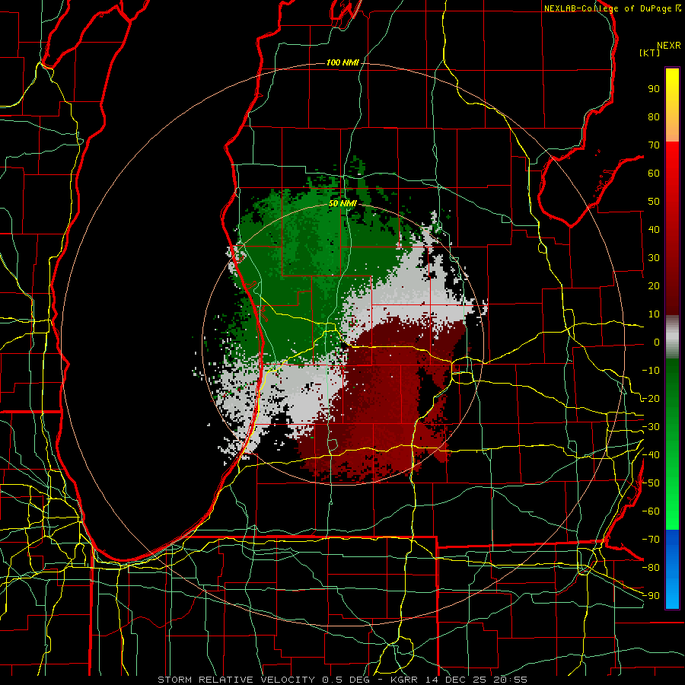Viewport: 685px width, 685px height.
Task: Click the NEXR label above the color scale
Action: (669, 46)
